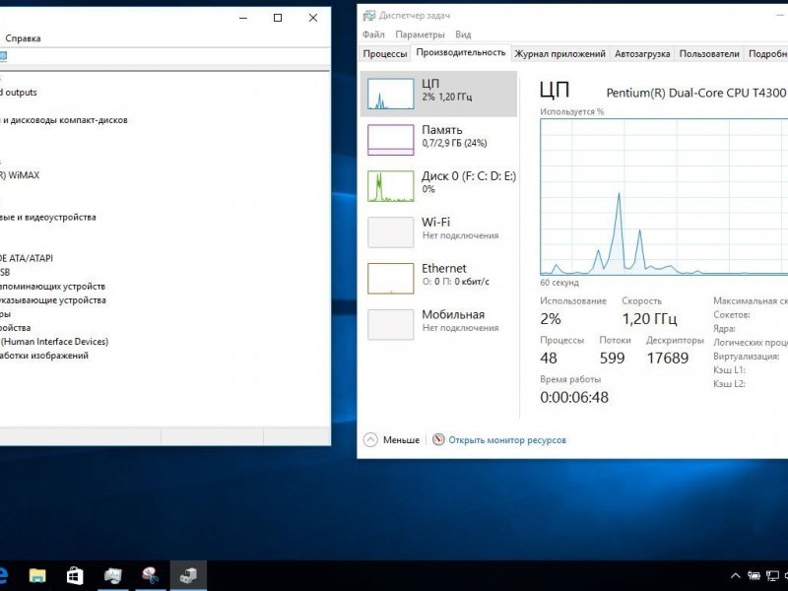Screen dimensions: 788x591
Task: Click the Кэш L2: label
Action: pos(729,384)
